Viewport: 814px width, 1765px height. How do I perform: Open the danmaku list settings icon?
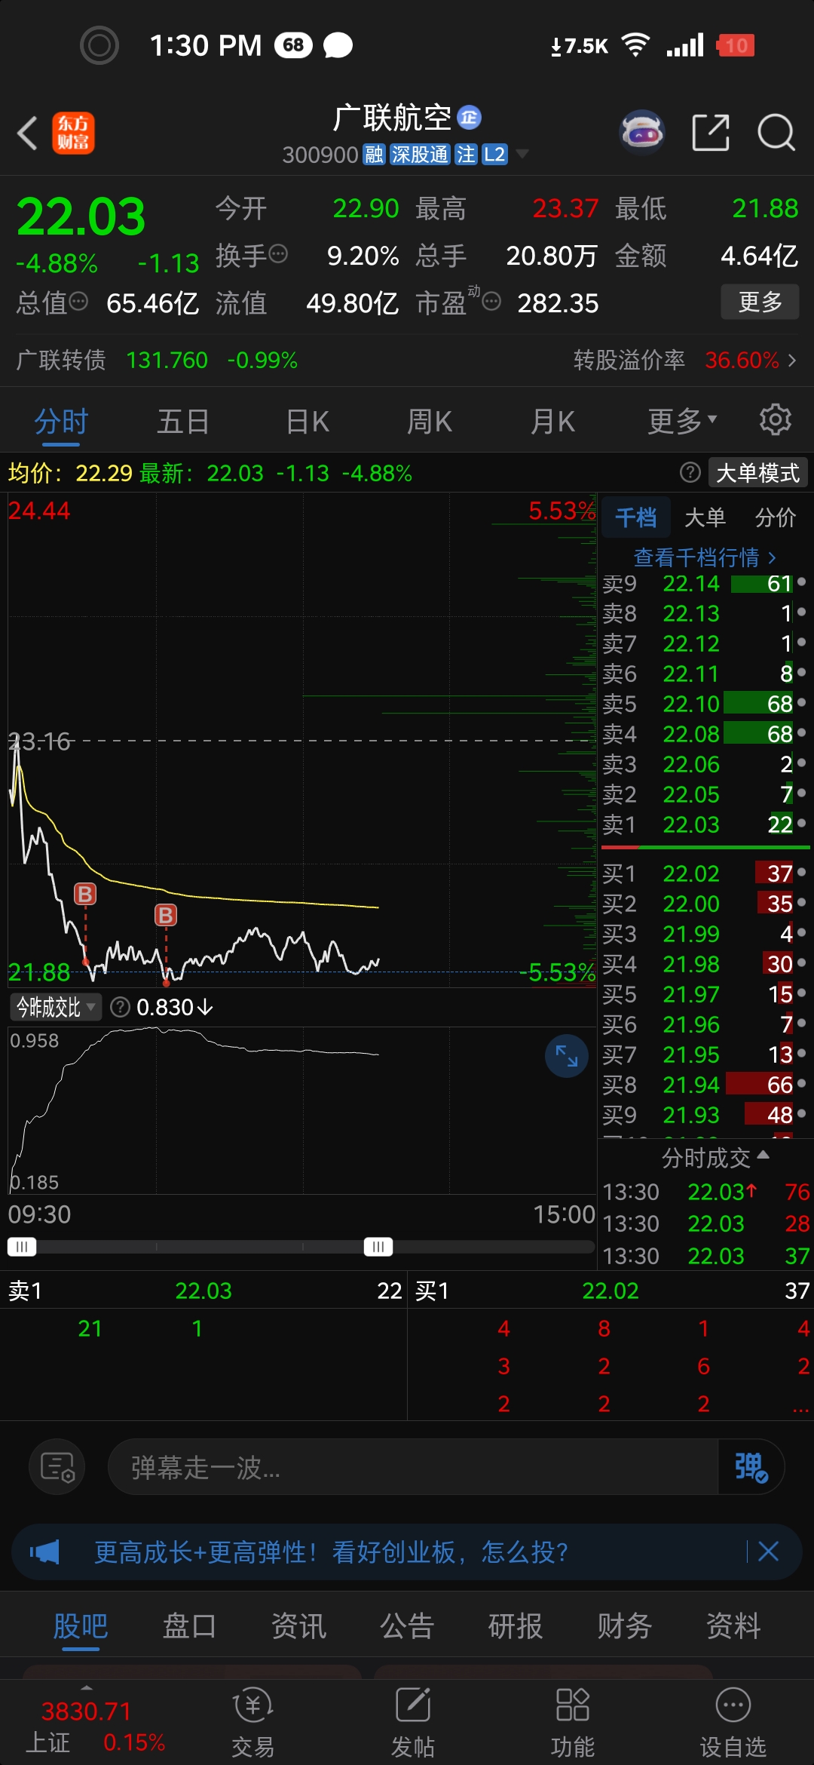(x=57, y=1467)
